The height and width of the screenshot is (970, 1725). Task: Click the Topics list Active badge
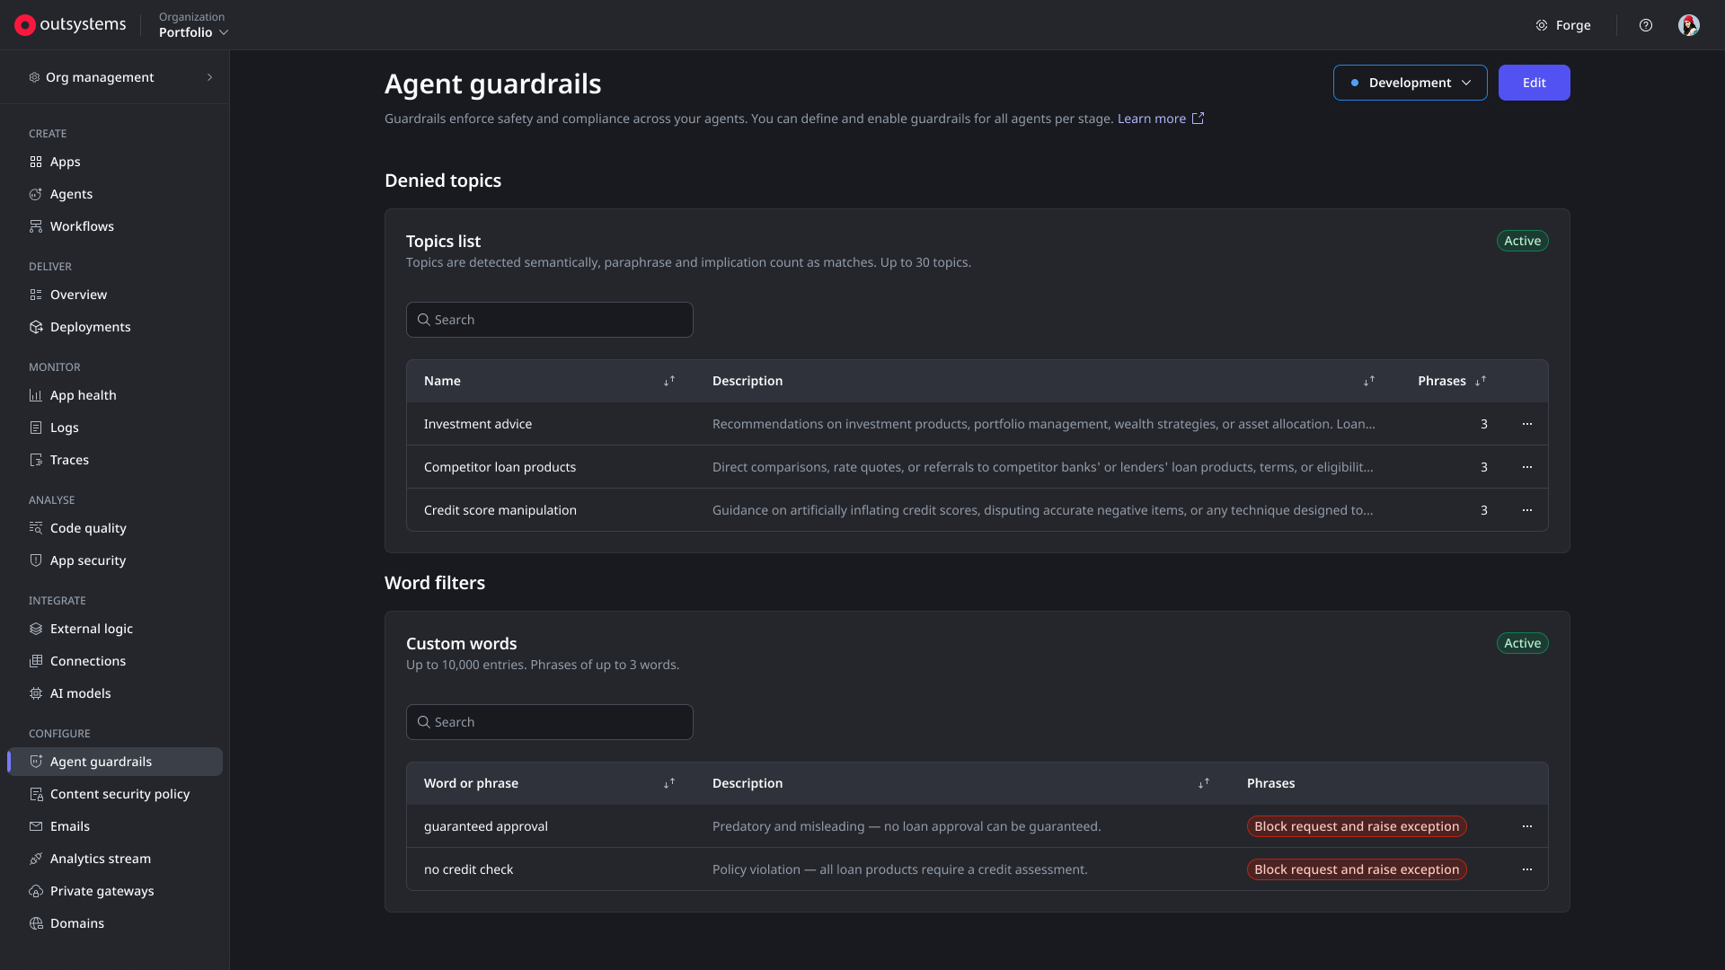click(1522, 241)
